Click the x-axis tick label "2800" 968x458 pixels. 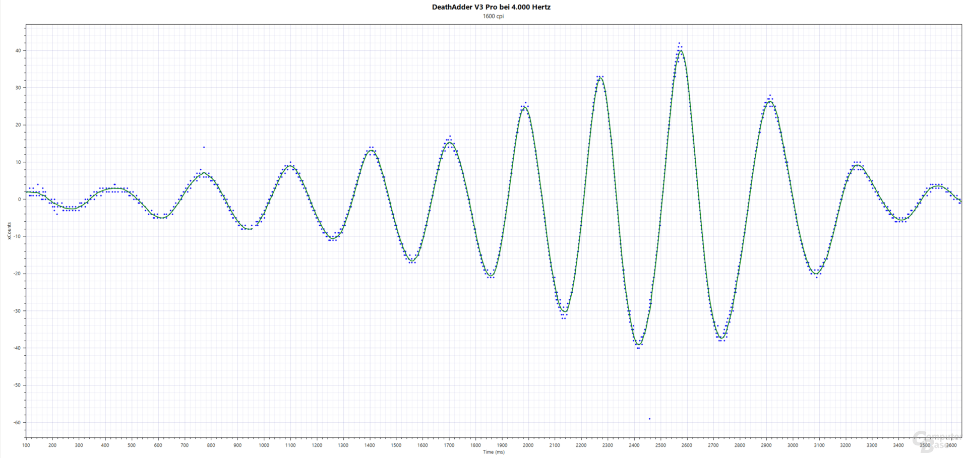coord(740,445)
